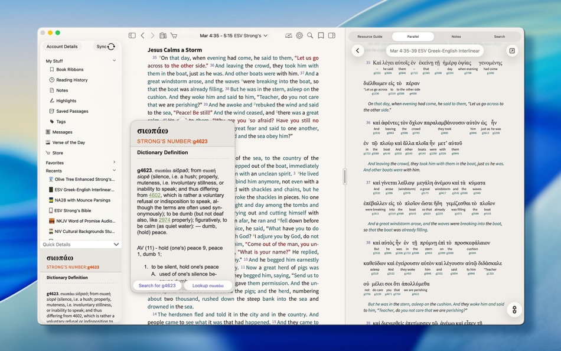
Task: Toggle the split window view icon
Action: click(332, 35)
